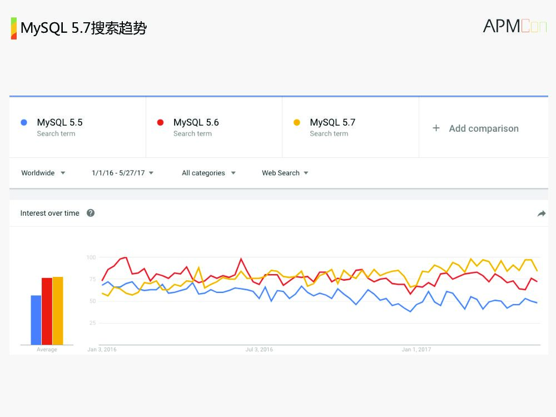Click the red average bar

click(x=47, y=311)
